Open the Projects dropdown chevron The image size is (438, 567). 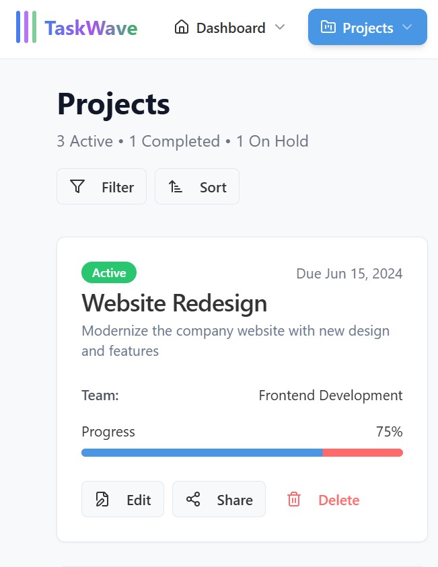click(x=406, y=28)
